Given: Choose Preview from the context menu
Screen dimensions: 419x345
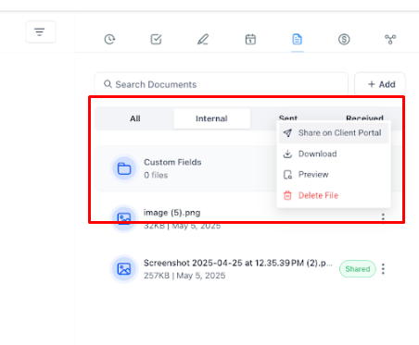Looking at the screenshot, I should click(x=334, y=175).
